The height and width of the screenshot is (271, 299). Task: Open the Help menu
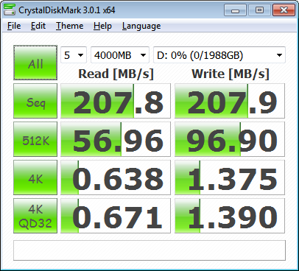click(102, 26)
